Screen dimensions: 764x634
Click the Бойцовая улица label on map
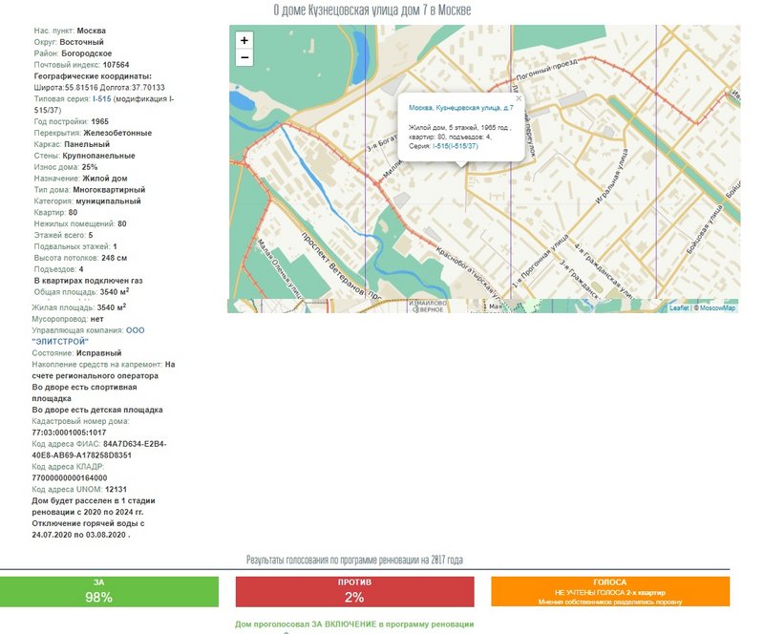pyautogui.click(x=705, y=230)
